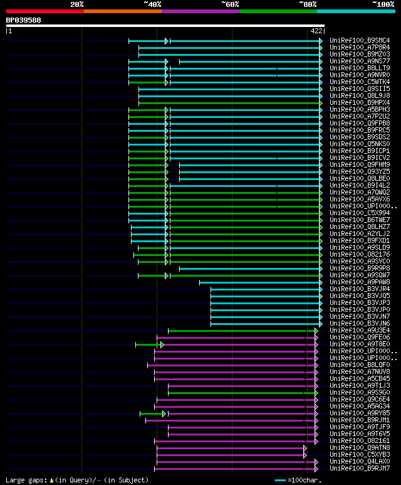Select the UniRef100_B9R9P8 label
401x485 pixels.
(360, 268)
